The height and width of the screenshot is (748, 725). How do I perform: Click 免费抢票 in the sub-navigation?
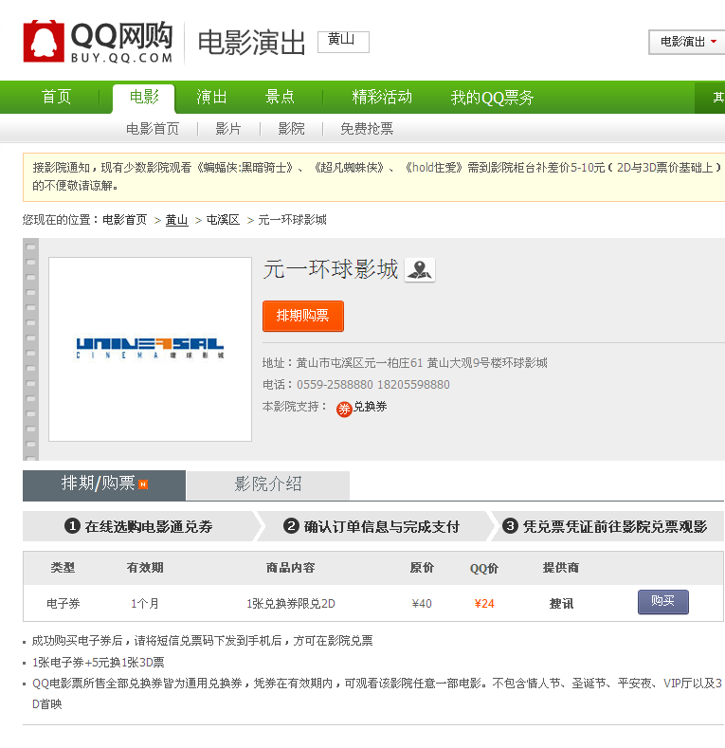click(367, 129)
